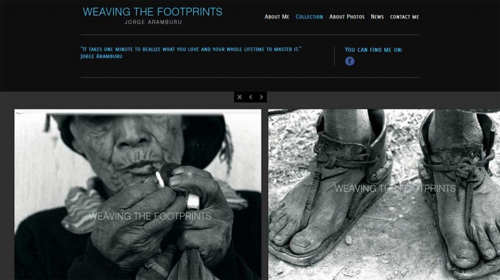Close the gallery with the X icon
Viewport: 500px width, 280px height.
coord(239,97)
